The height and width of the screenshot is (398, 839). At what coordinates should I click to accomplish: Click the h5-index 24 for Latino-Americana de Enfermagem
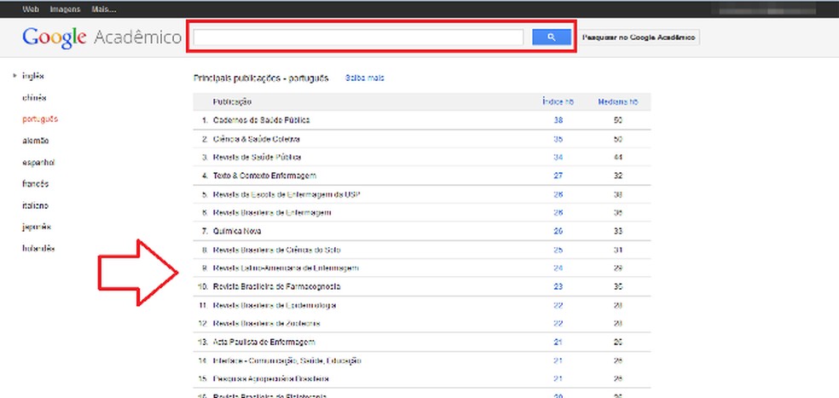coord(558,268)
